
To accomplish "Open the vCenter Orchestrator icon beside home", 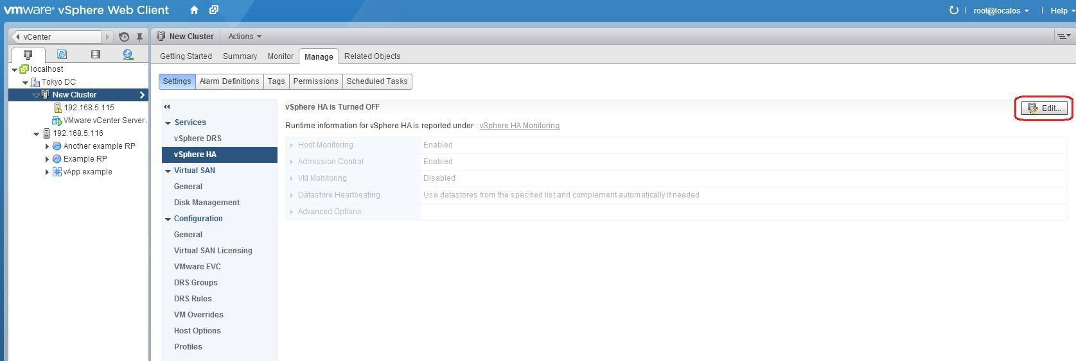I will click(214, 10).
